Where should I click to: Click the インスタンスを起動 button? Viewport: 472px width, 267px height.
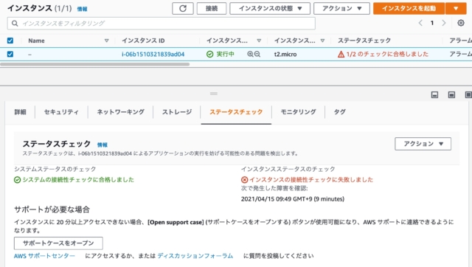(x=409, y=8)
